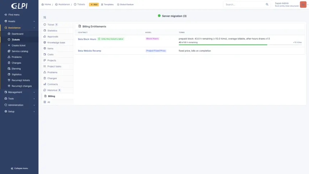This screenshot has height=174, width=309.
Task: Click the sidebar Statistics chart icon
Action: [x=9, y=74]
